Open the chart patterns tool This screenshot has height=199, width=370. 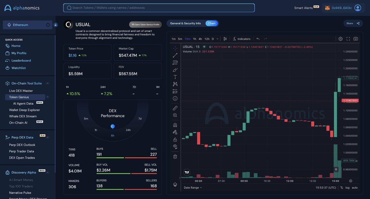175,84
